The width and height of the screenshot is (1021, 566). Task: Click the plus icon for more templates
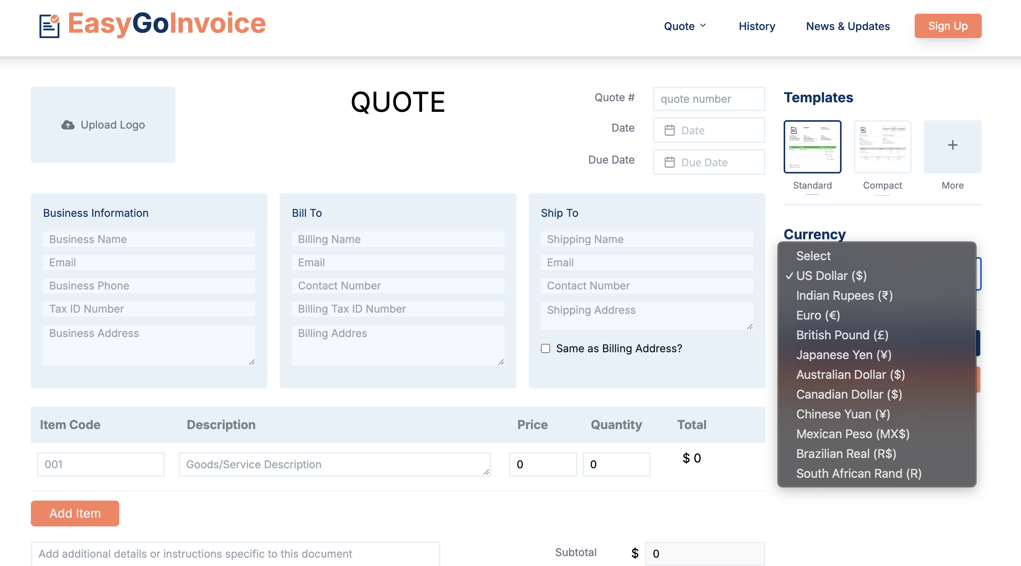pyautogui.click(x=952, y=145)
